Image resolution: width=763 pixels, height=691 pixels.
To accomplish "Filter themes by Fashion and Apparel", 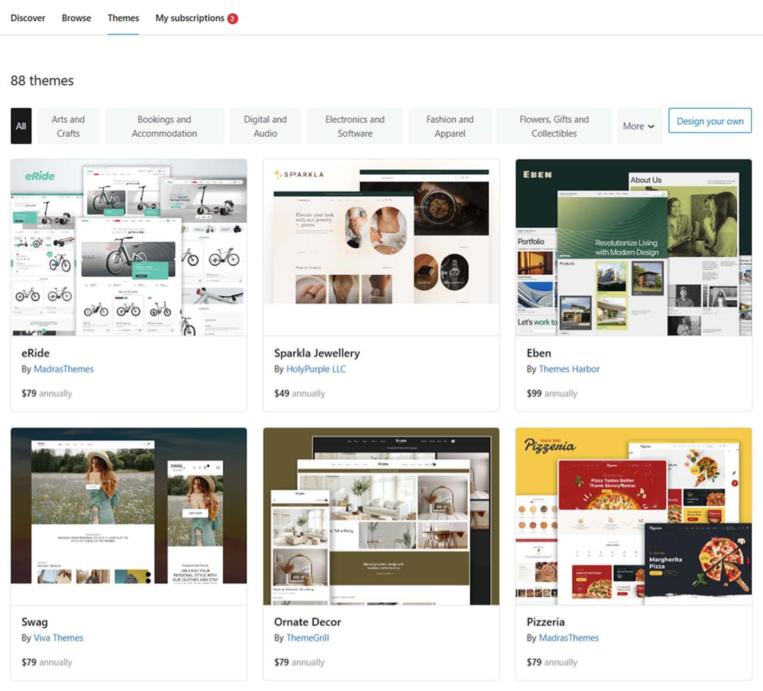I will coord(449,126).
